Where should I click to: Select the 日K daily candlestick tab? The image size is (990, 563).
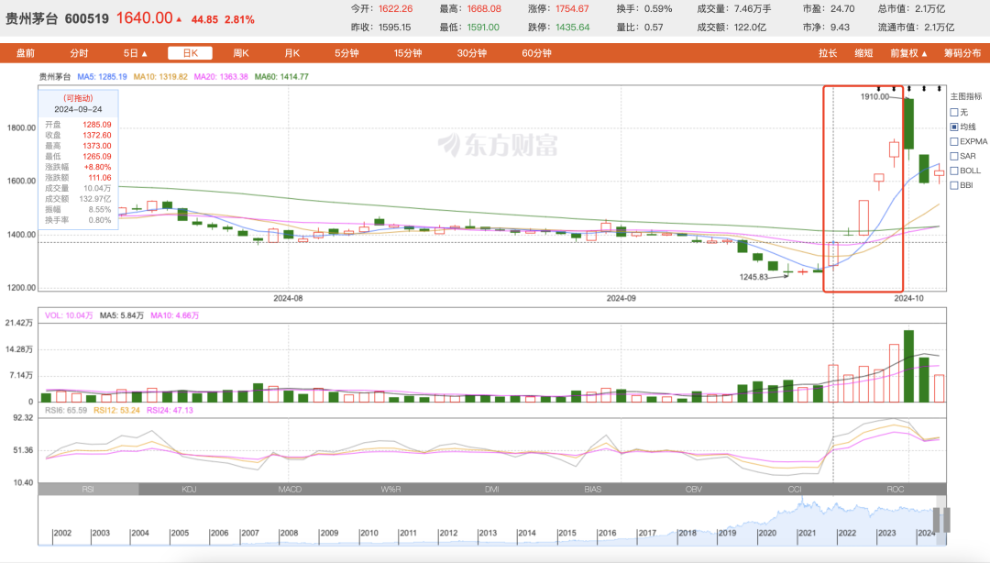190,53
